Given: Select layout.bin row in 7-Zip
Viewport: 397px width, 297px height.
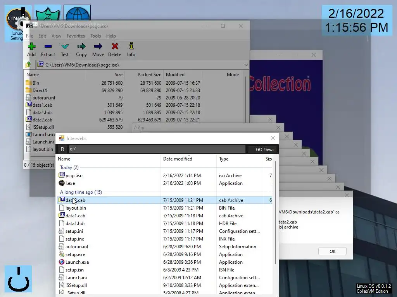Looking at the screenshot, I should point(40,149).
